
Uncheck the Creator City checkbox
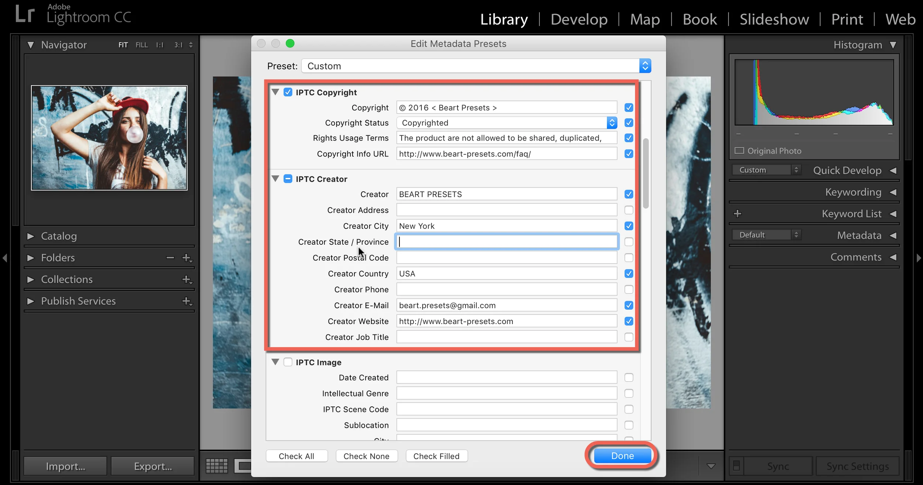629,226
